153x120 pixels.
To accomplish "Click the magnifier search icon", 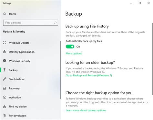I will tap(55, 23).
